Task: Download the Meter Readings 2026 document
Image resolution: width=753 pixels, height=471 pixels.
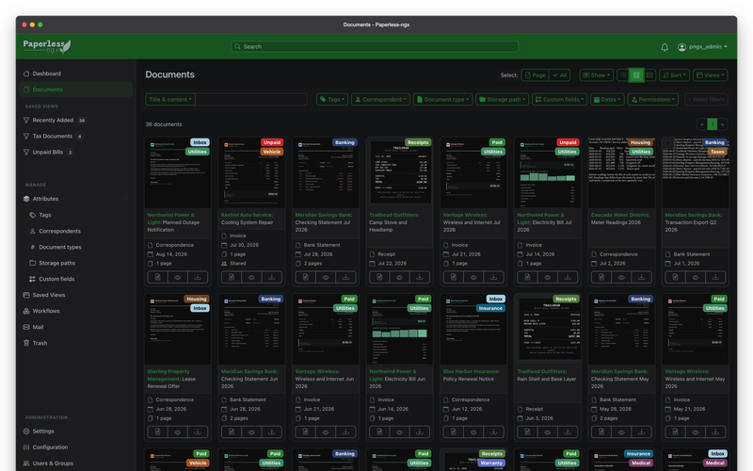Action: [641, 277]
